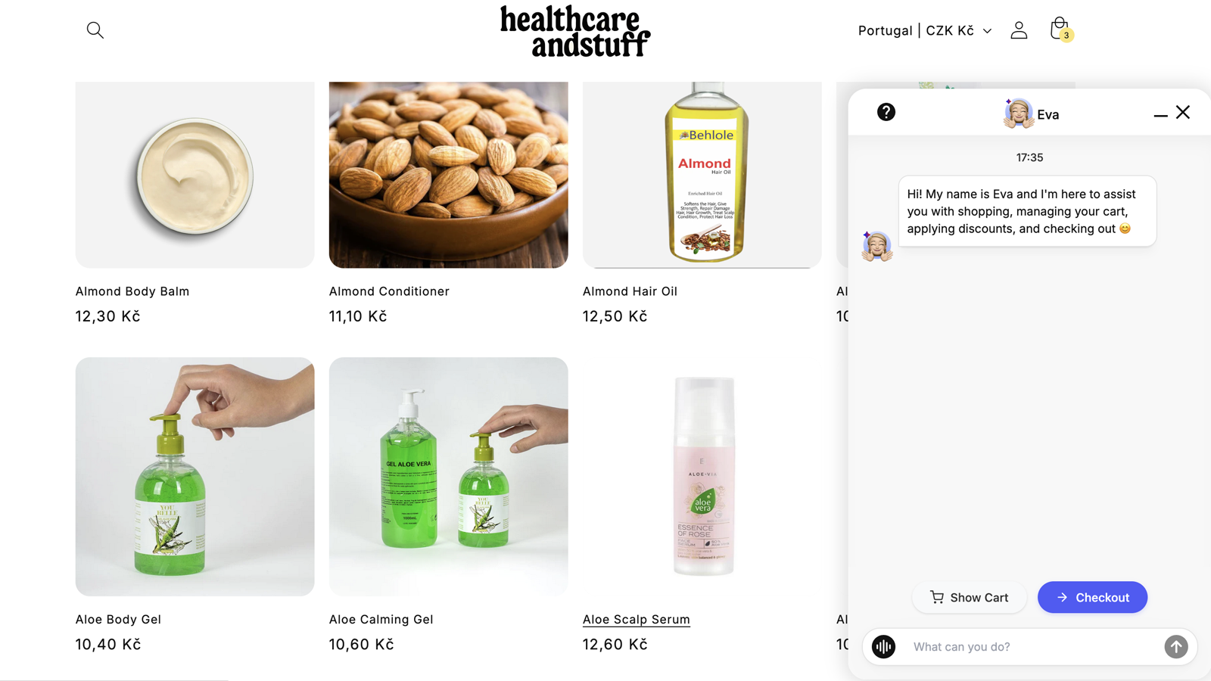The image size is (1211, 681).
Task: Open the user account icon
Action: point(1019,30)
